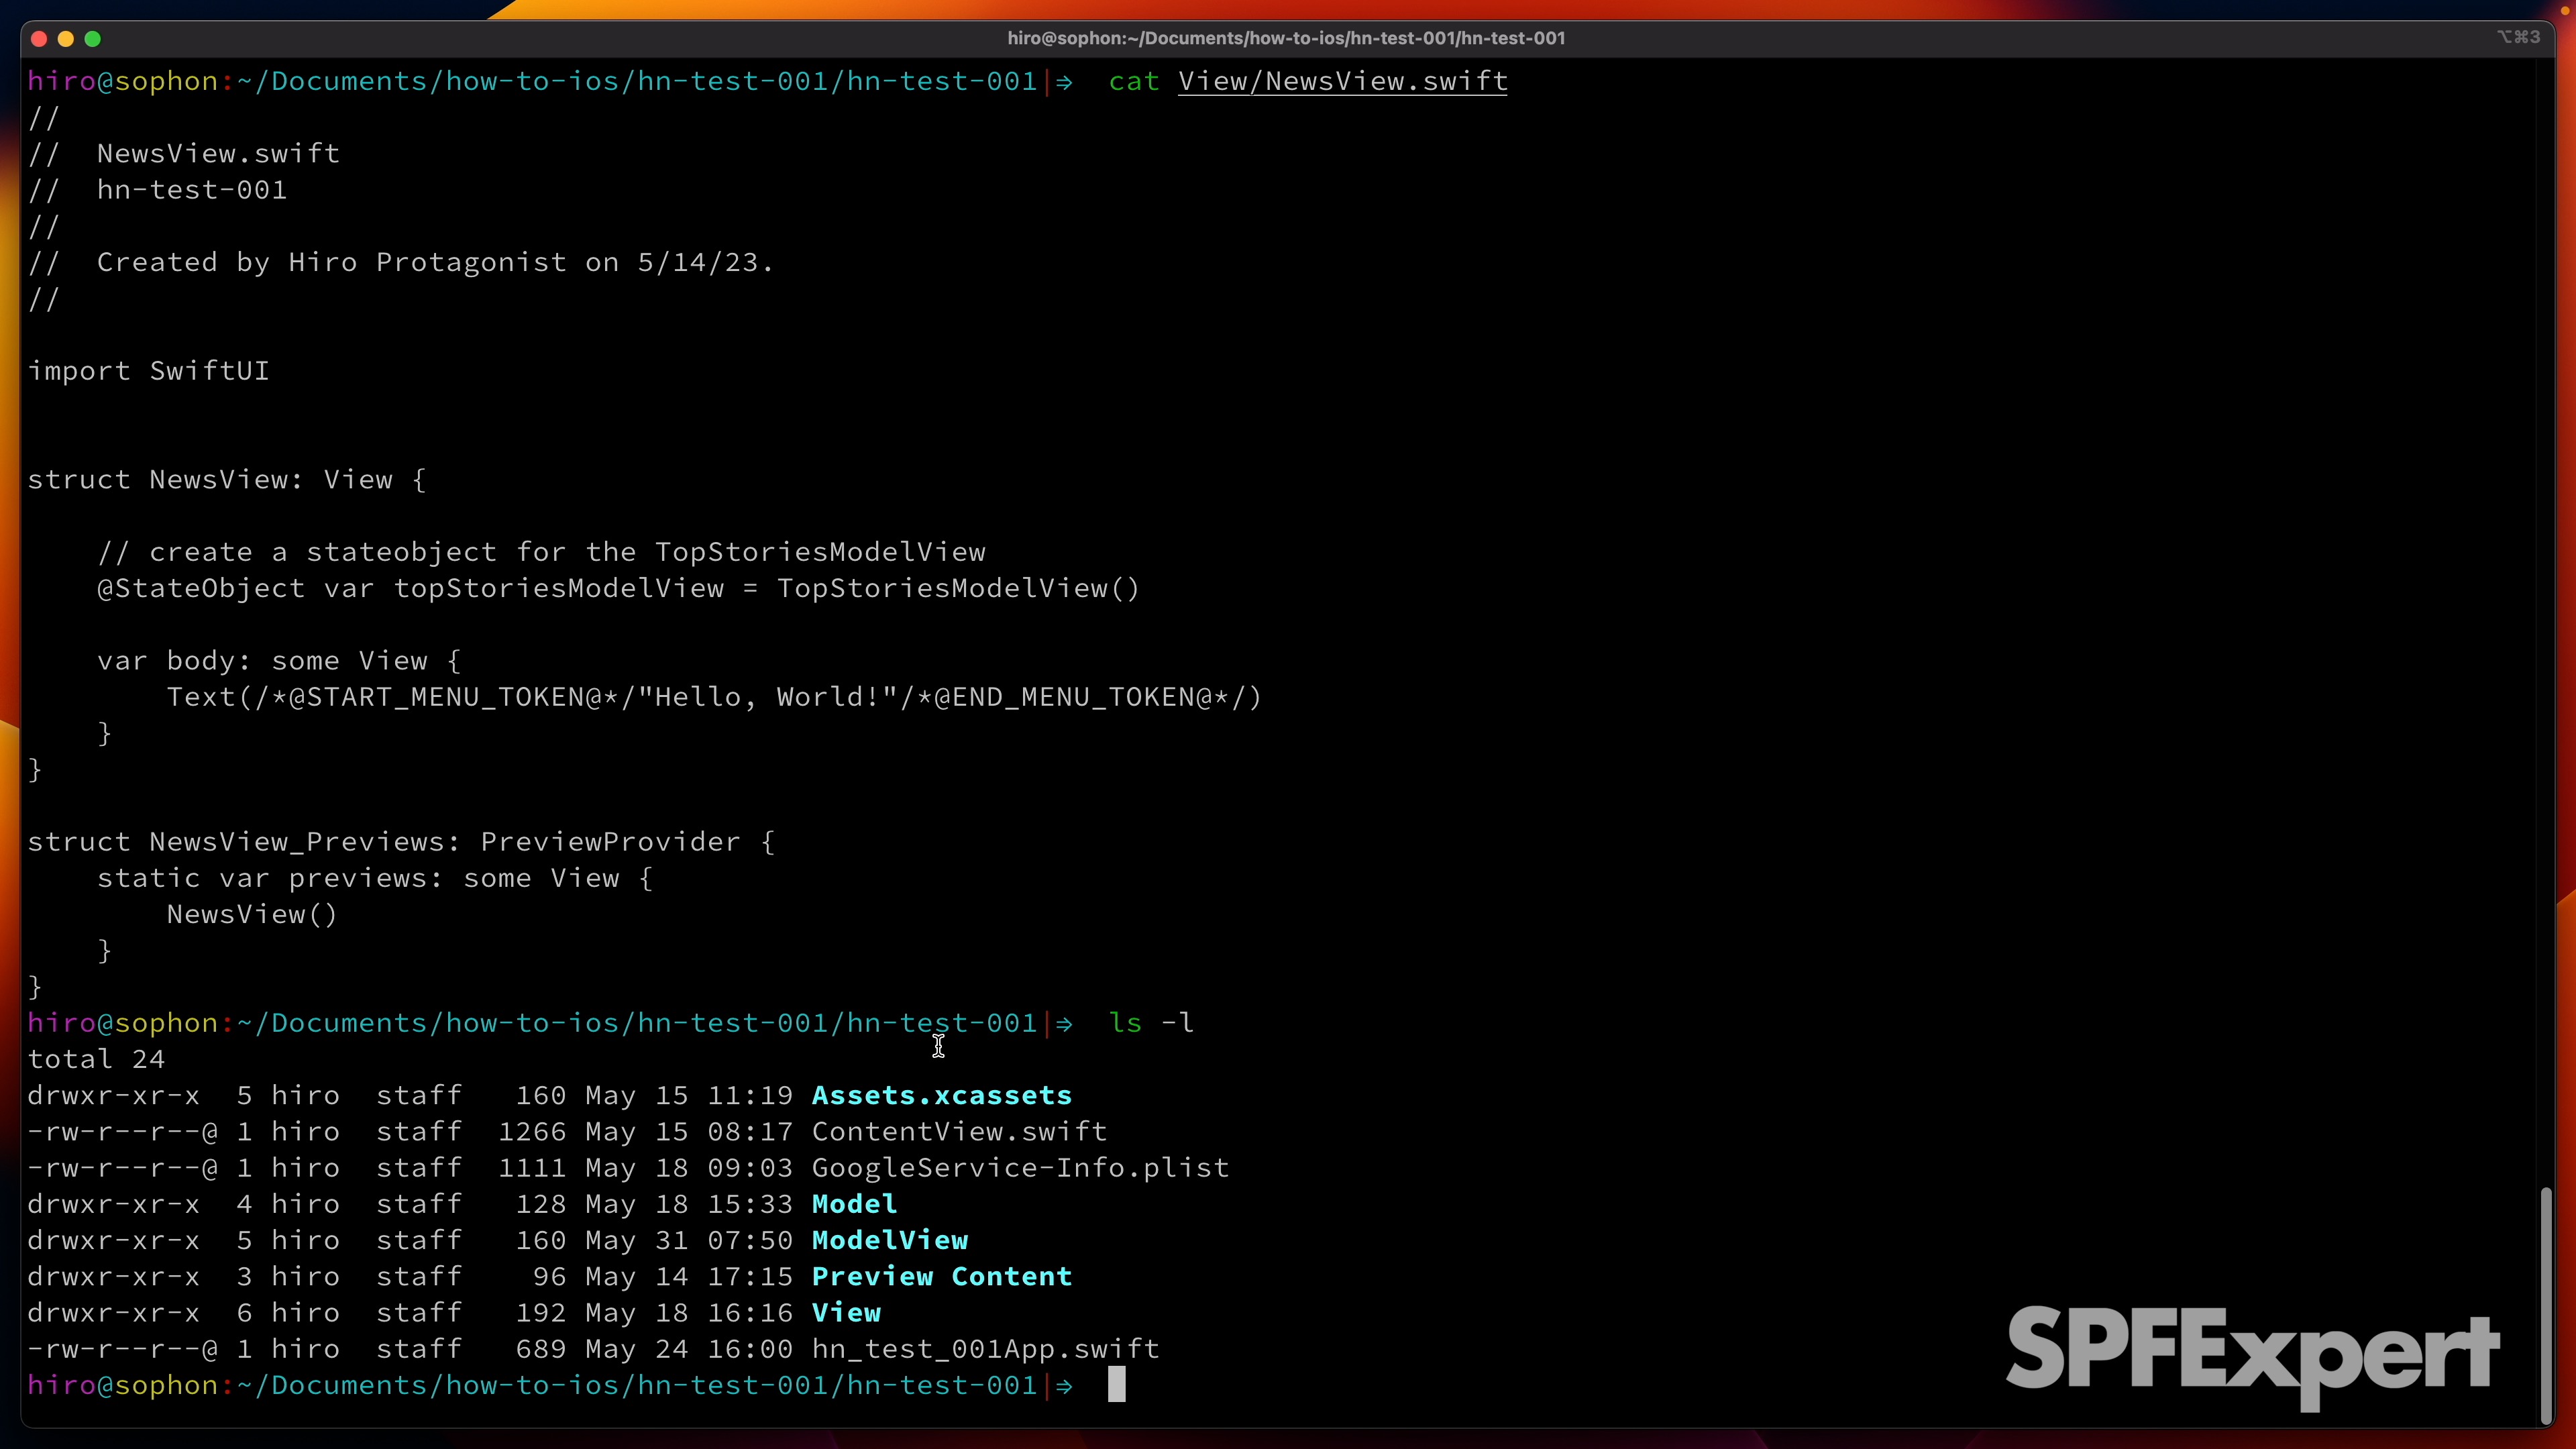The image size is (2576, 1449).
Task: Click the @END_MENU_TOKEN@ comment text
Action: [x=1073, y=697]
